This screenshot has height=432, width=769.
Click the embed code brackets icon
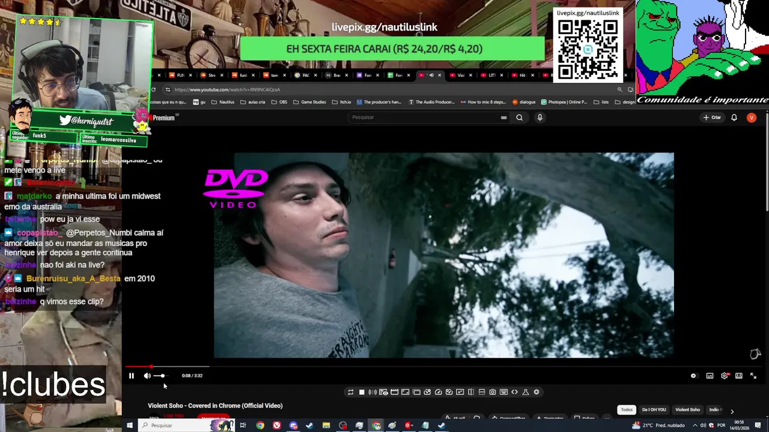coord(514,392)
